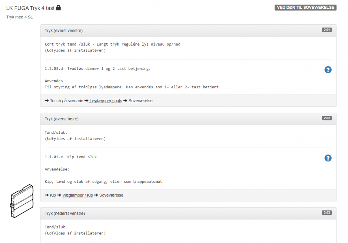Open help for Trådløs dimmer function
Image resolution: width=348 pixels, height=243 pixels.
coord(328,70)
